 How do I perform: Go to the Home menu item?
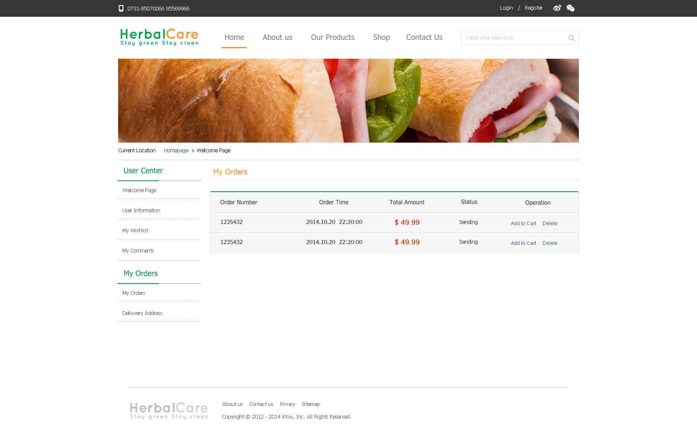point(234,37)
